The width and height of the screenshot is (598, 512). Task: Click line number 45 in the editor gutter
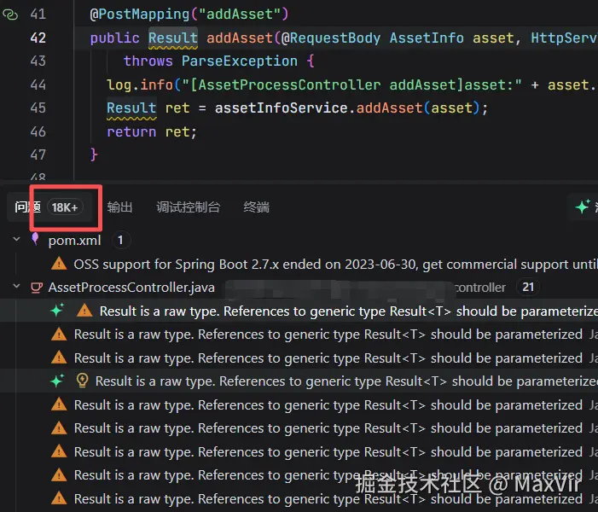pyautogui.click(x=38, y=108)
